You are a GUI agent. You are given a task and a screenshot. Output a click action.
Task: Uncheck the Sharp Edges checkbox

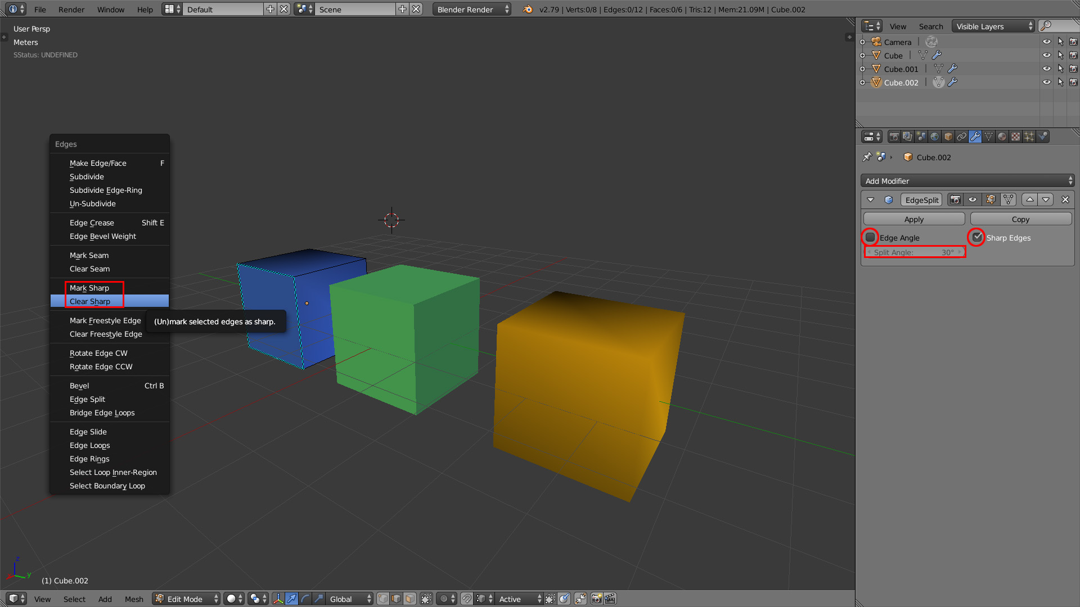tap(977, 238)
